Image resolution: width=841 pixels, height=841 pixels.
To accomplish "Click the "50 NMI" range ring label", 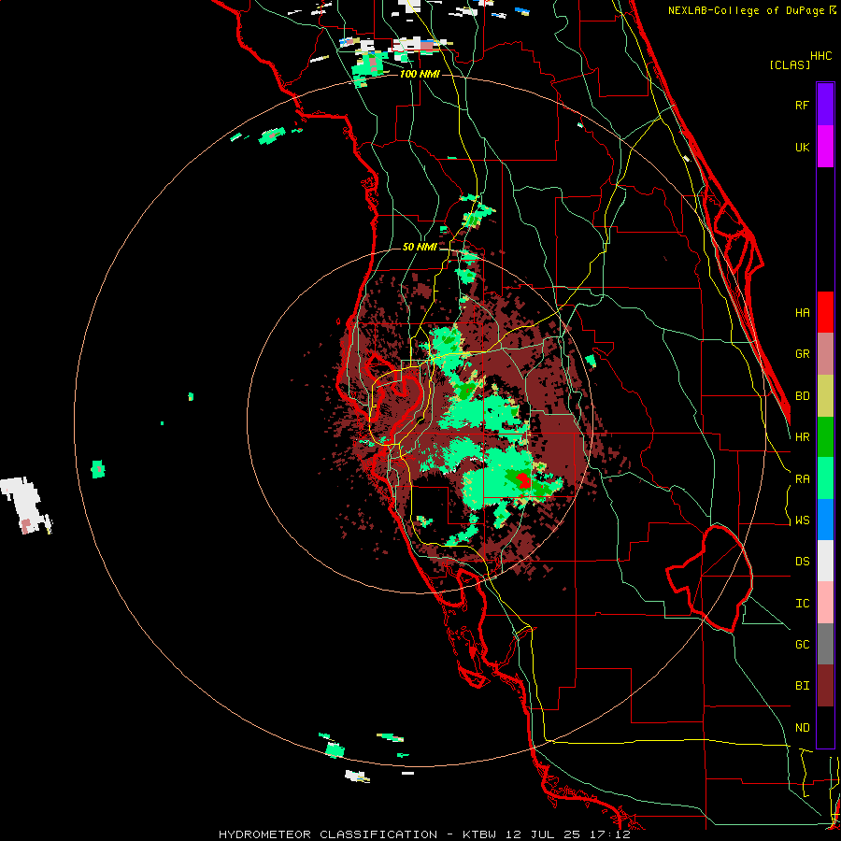I will [x=420, y=247].
